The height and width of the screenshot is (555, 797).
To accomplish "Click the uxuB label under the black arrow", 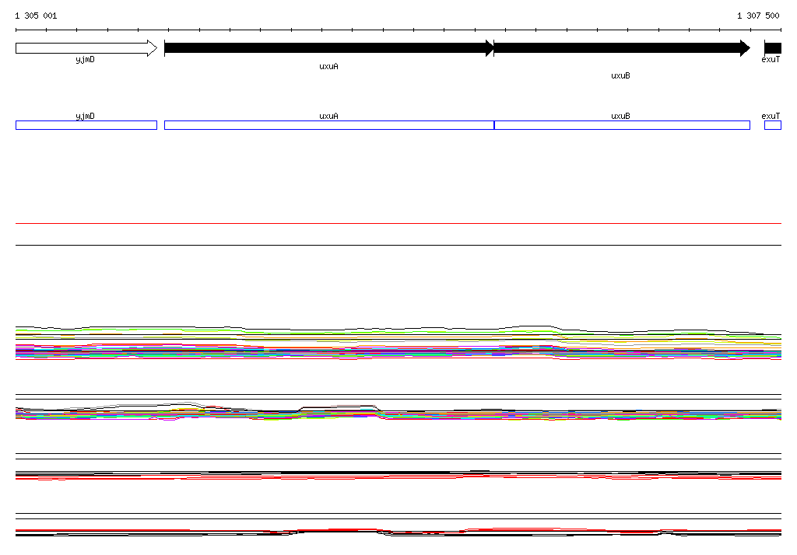I will [x=620, y=75].
